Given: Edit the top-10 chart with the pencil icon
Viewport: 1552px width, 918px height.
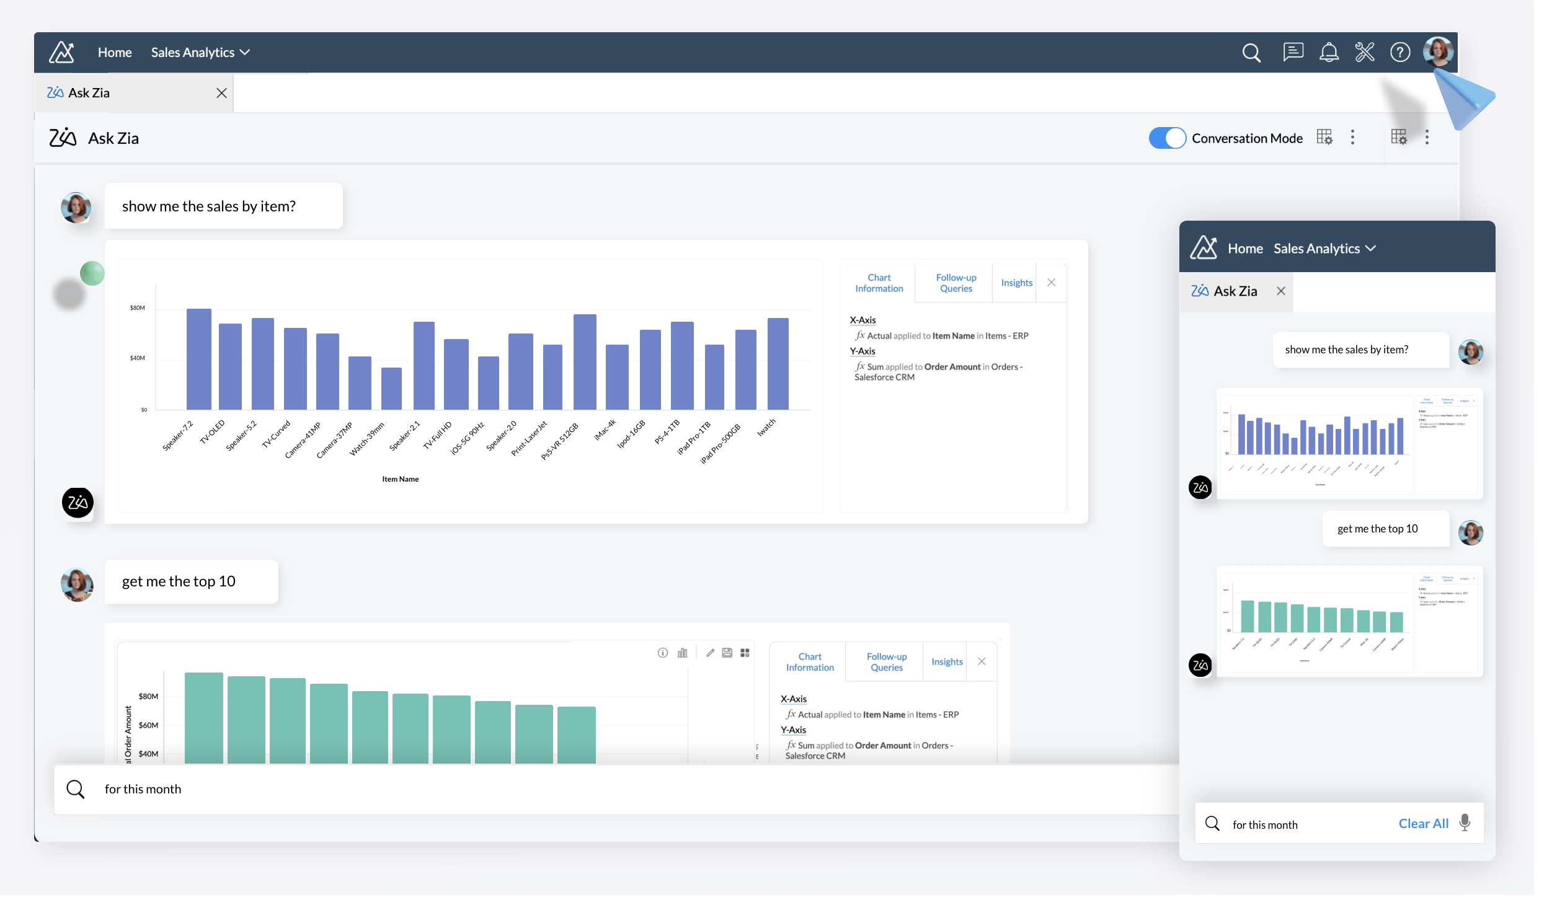Looking at the screenshot, I should 711,653.
